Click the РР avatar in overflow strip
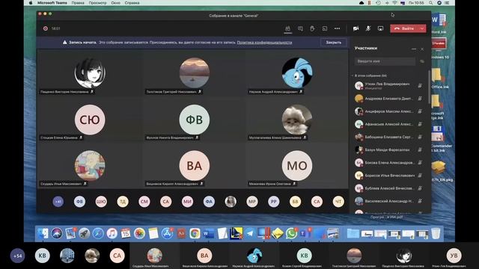This screenshot has width=479, height=269. pyautogui.click(x=273, y=202)
